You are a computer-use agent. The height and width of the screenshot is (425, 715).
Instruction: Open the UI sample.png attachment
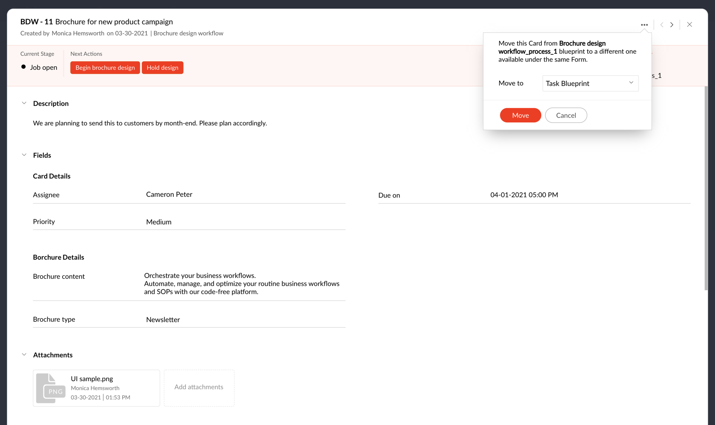pyautogui.click(x=92, y=379)
